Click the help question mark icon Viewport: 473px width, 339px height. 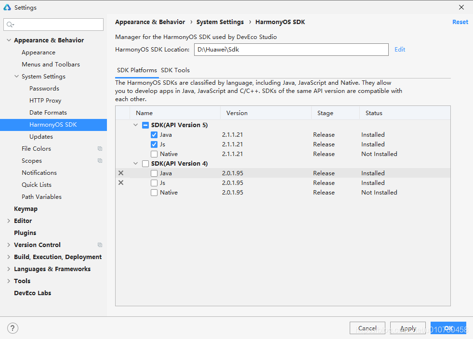[x=13, y=328]
